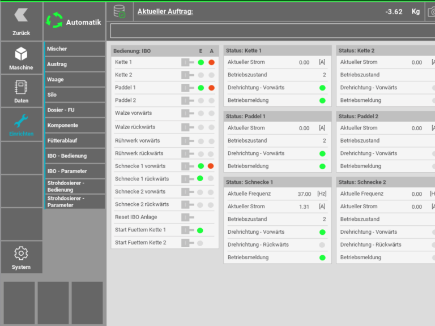This screenshot has width=435, height=326.
Task: Open the Maschine cube icon
Action: click(x=21, y=54)
